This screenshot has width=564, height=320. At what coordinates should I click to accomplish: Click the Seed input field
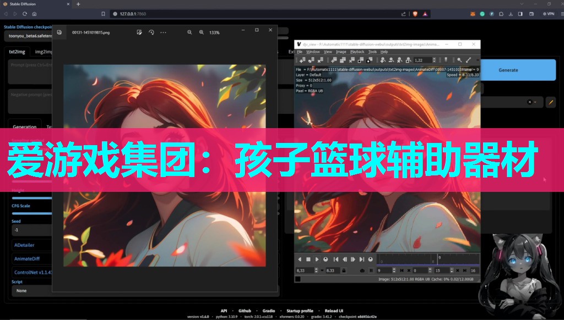tap(32, 230)
